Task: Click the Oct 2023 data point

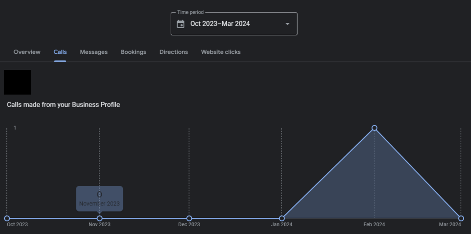Action: point(7,218)
